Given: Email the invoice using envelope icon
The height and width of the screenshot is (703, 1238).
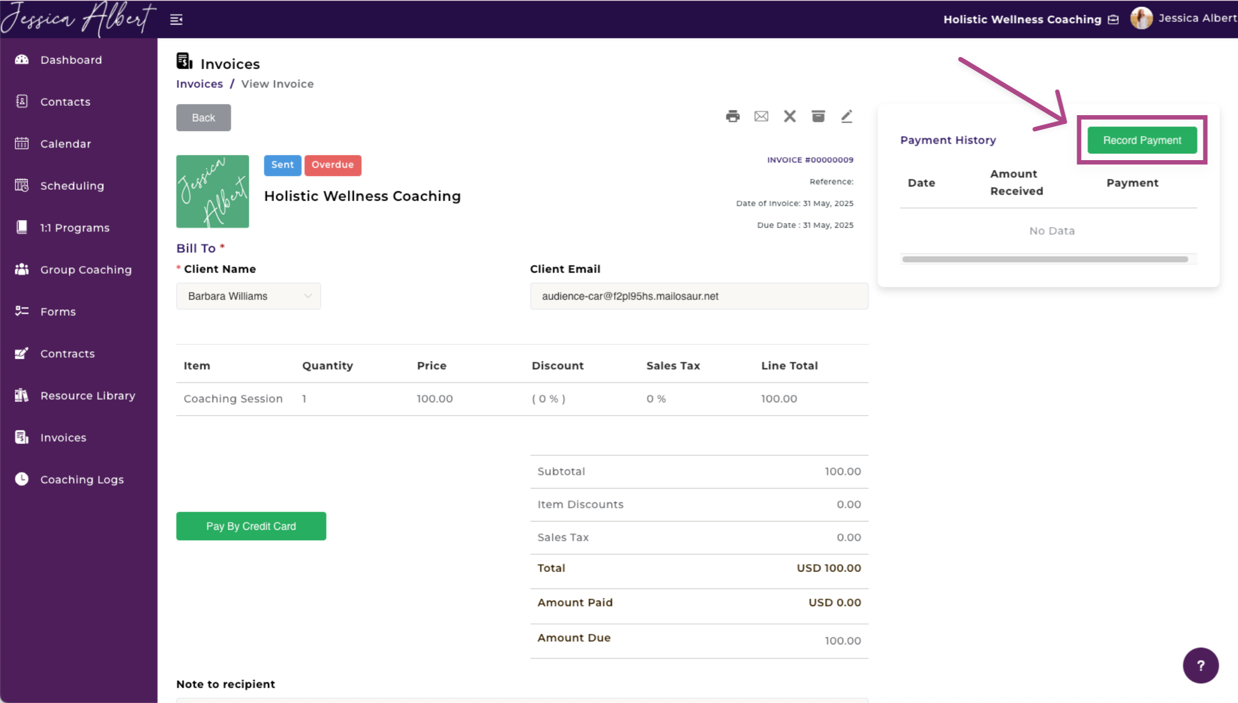Looking at the screenshot, I should [x=761, y=116].
